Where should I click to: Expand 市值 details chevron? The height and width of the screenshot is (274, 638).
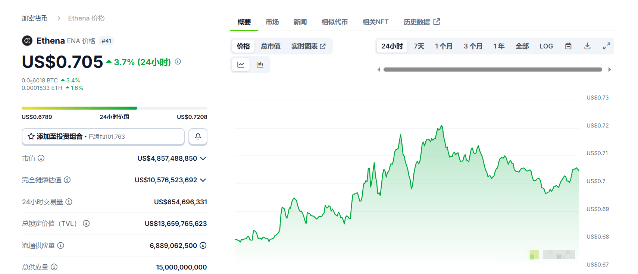click(x=203, y=158)
